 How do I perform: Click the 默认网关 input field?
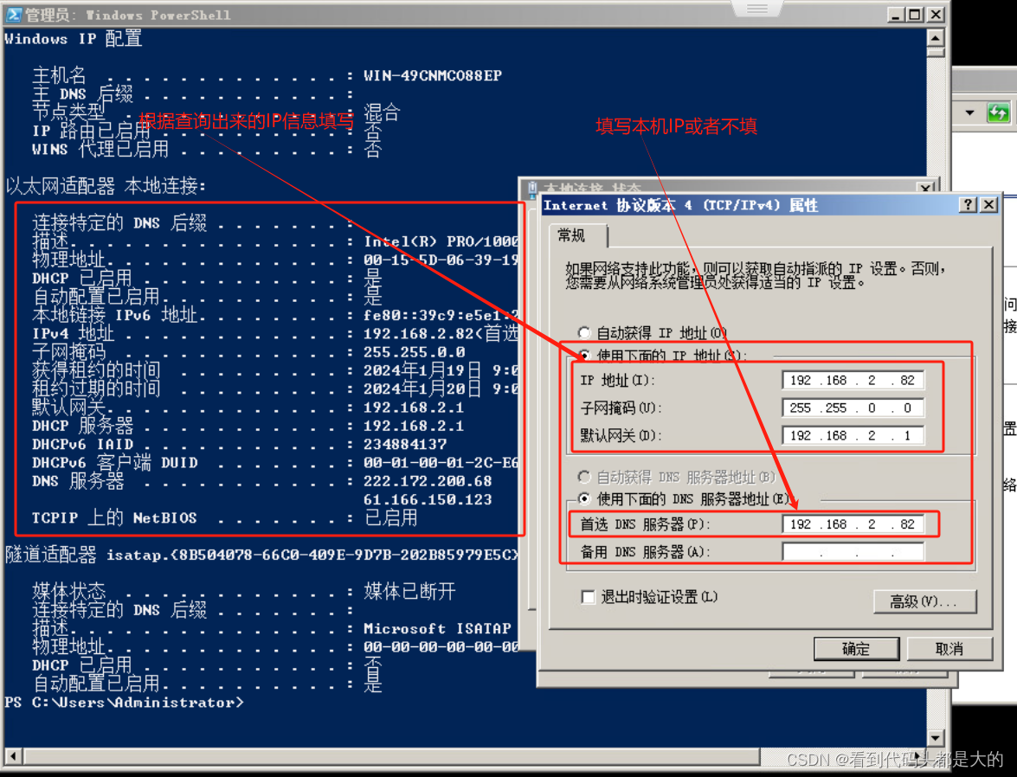[x=853, y=435]
